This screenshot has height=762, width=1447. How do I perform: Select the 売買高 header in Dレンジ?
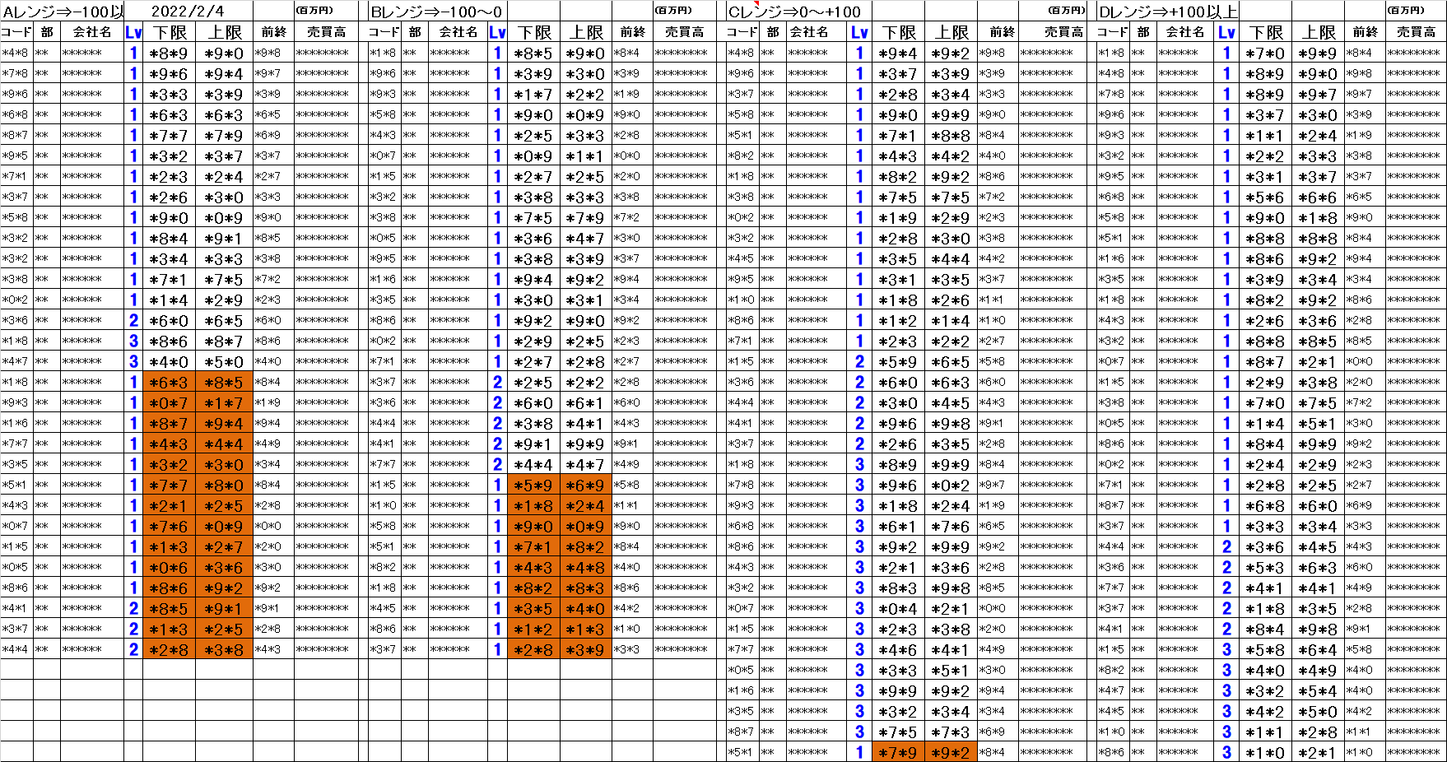(1416, 32)
